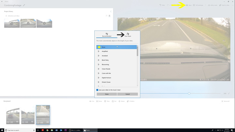Collapse the Project library panel
Image resolution: width=235 pixels, height=132 pixels.
click(111, 11)
